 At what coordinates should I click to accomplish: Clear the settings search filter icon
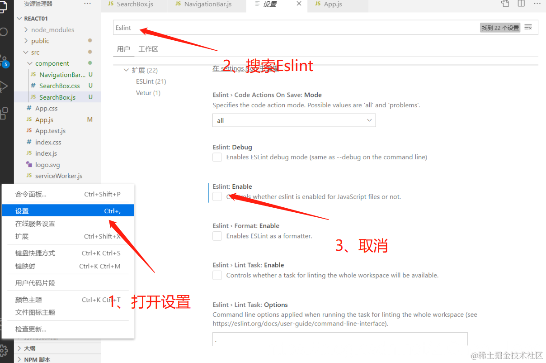click(528, 28)
